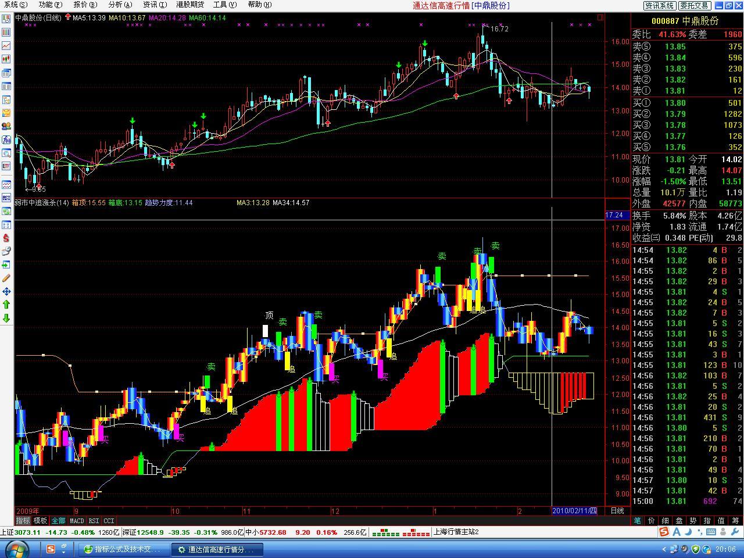744x558 pixels.
Task: Click the 资讯系统 button
Action: coord(660,5)
